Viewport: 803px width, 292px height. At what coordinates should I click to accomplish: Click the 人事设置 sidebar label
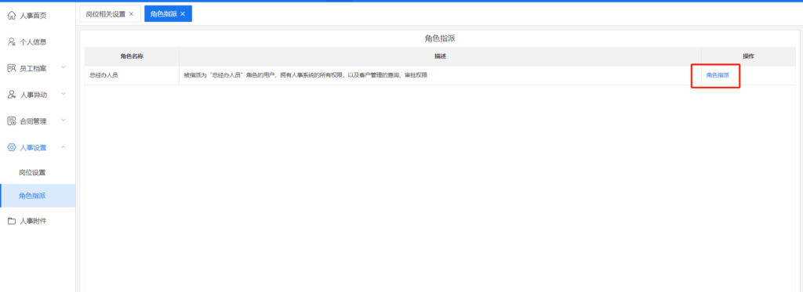click(33, 148)
